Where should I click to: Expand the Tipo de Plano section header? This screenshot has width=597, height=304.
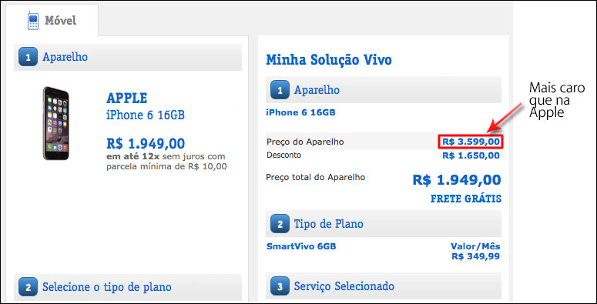(384, 224)
